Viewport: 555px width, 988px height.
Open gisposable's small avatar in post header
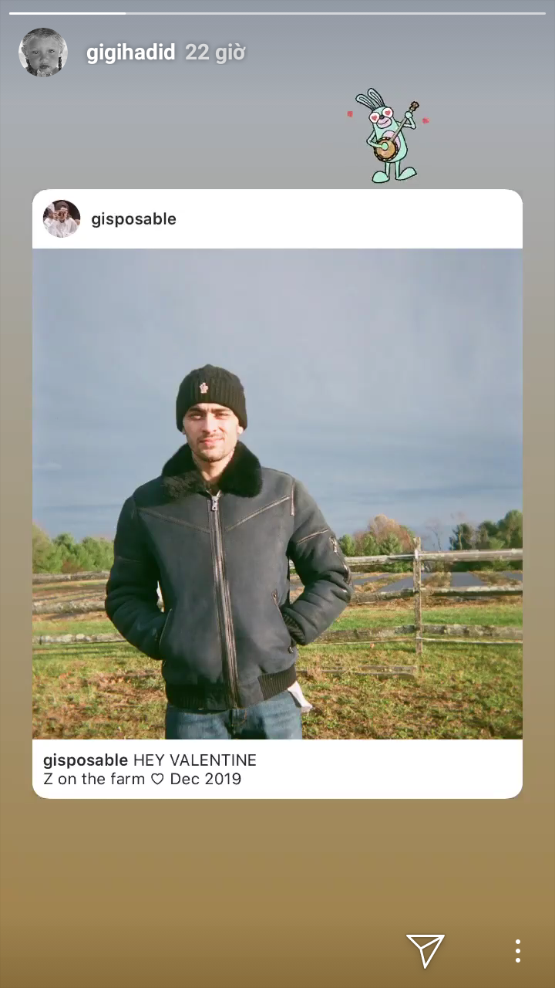[x=62, y=218]
